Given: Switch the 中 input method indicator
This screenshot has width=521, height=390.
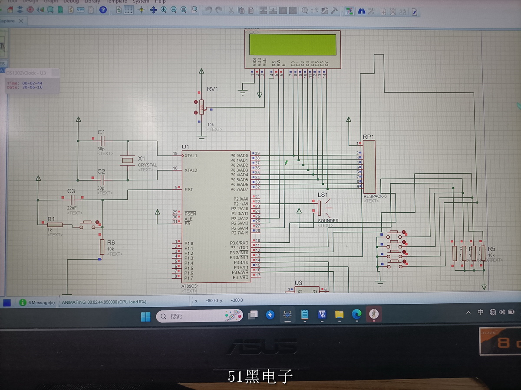Looking at the screenshot, I should 481,312.
